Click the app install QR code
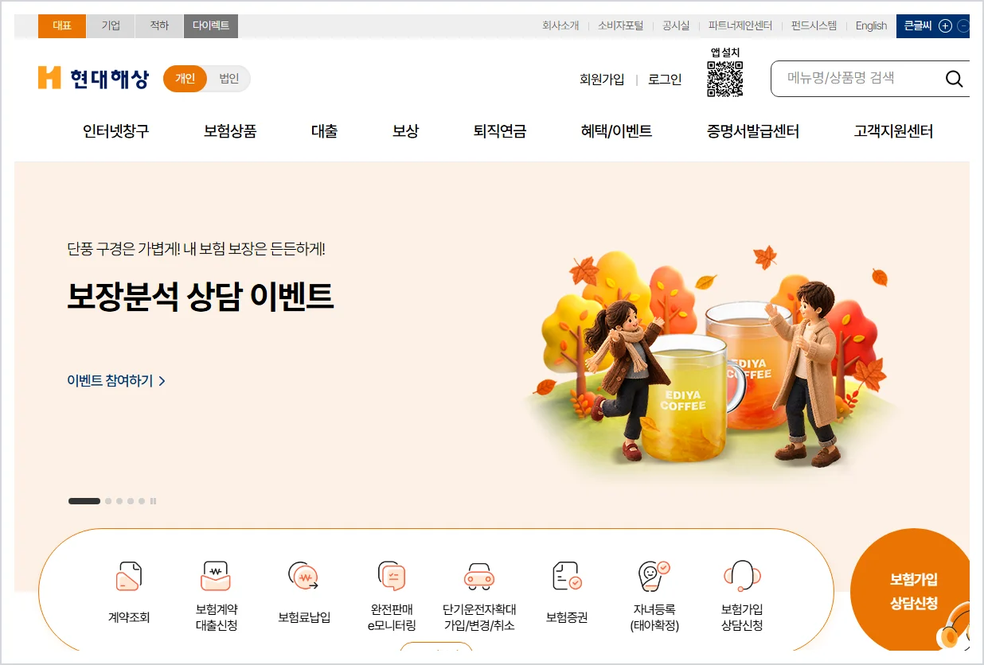The image size is (984, 665). coord(724,79)
